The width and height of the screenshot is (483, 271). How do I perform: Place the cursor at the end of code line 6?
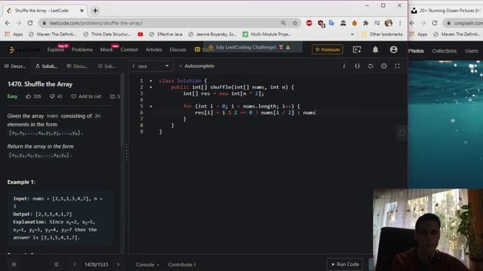[x=316, y=113]
